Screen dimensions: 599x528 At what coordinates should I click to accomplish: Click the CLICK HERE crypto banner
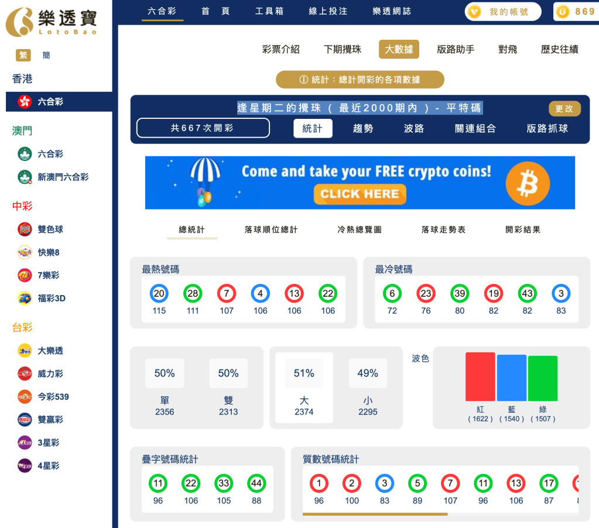[x=360, y=194]
